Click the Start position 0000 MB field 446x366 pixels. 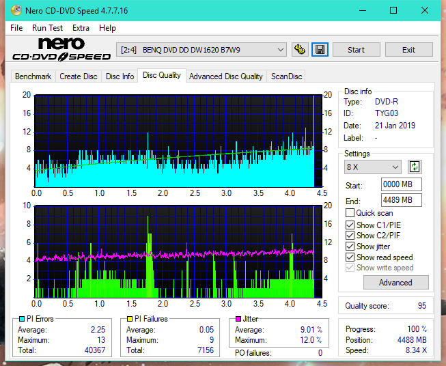tap(402, 184)
